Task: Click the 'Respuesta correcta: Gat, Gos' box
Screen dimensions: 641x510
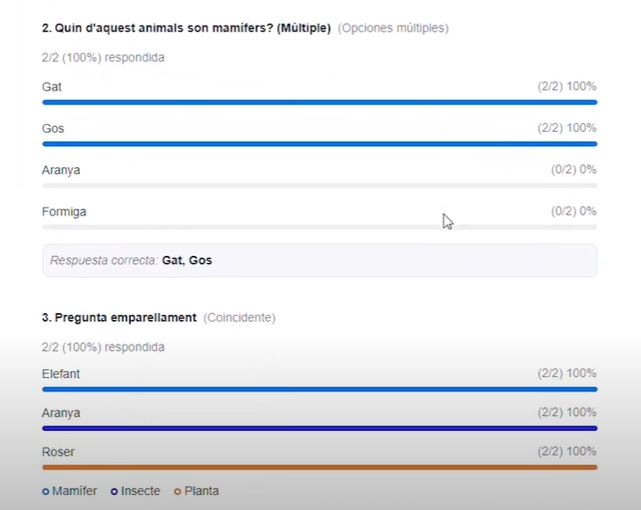Action: tap(319, 260)
